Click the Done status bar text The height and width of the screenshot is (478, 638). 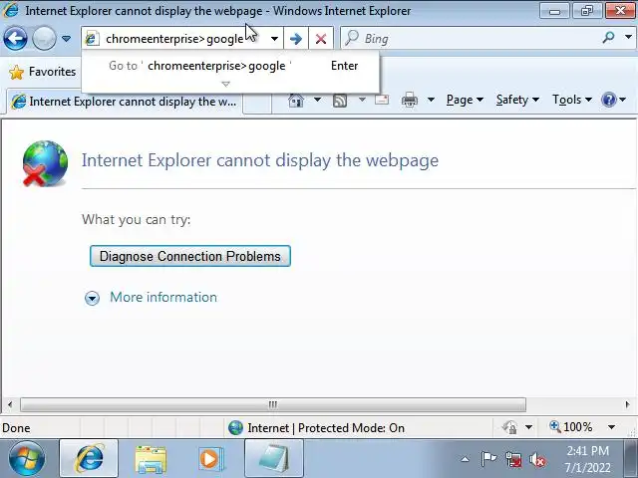point(16,428)
